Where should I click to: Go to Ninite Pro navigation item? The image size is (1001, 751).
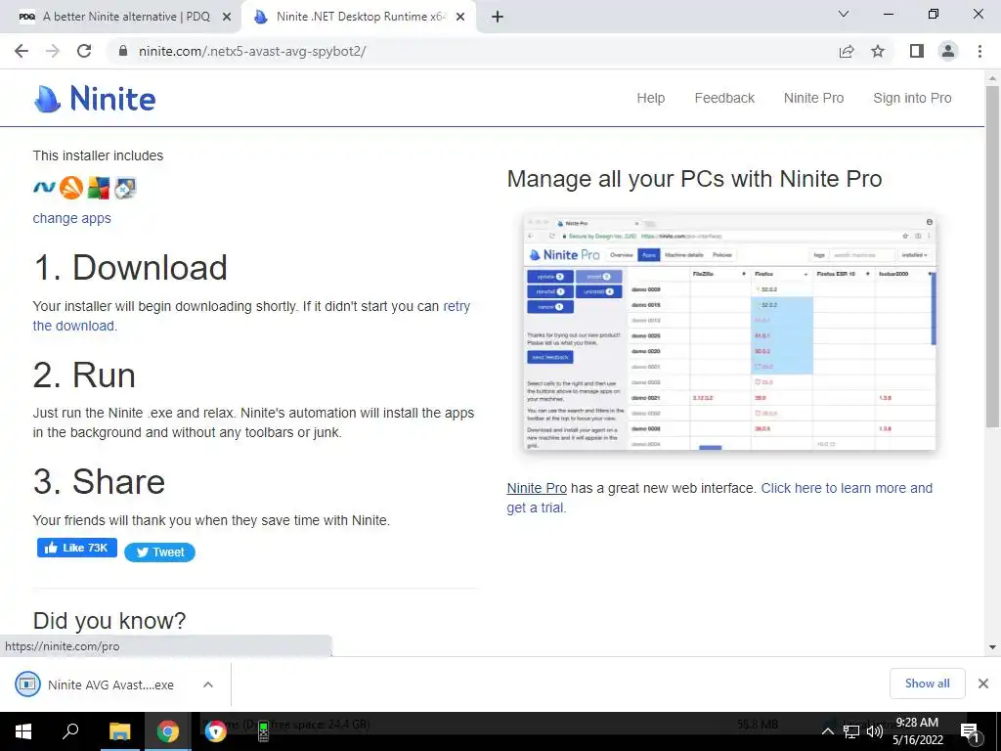[x=813, y=99]
